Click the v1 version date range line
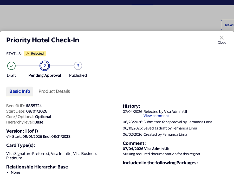Viewport: 234px width, 182px height. pos(38,136)
